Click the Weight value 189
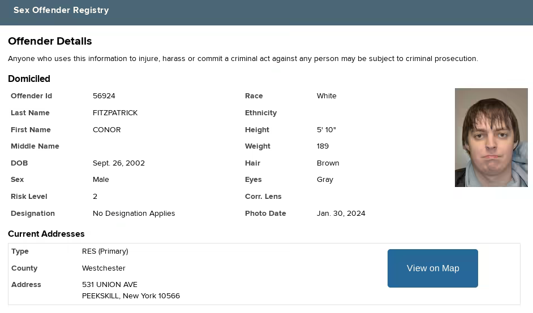The height and width of the screenshot is (313, 533). point(323,146)
